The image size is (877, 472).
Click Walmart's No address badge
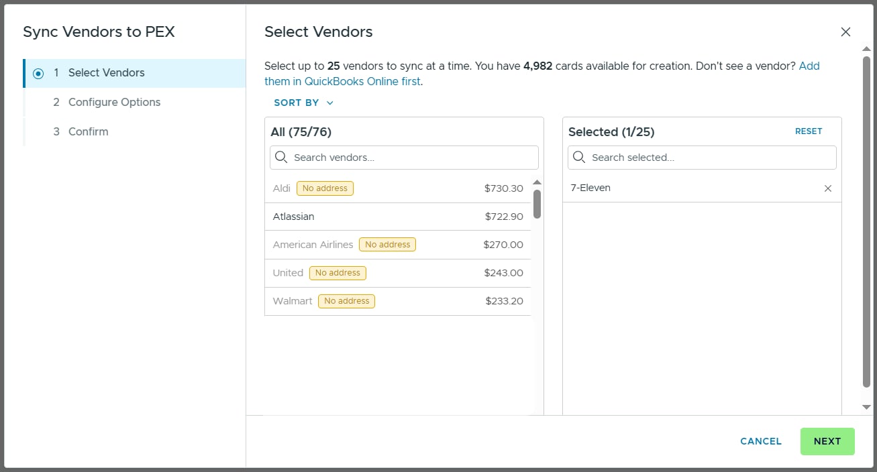(346, 301)
